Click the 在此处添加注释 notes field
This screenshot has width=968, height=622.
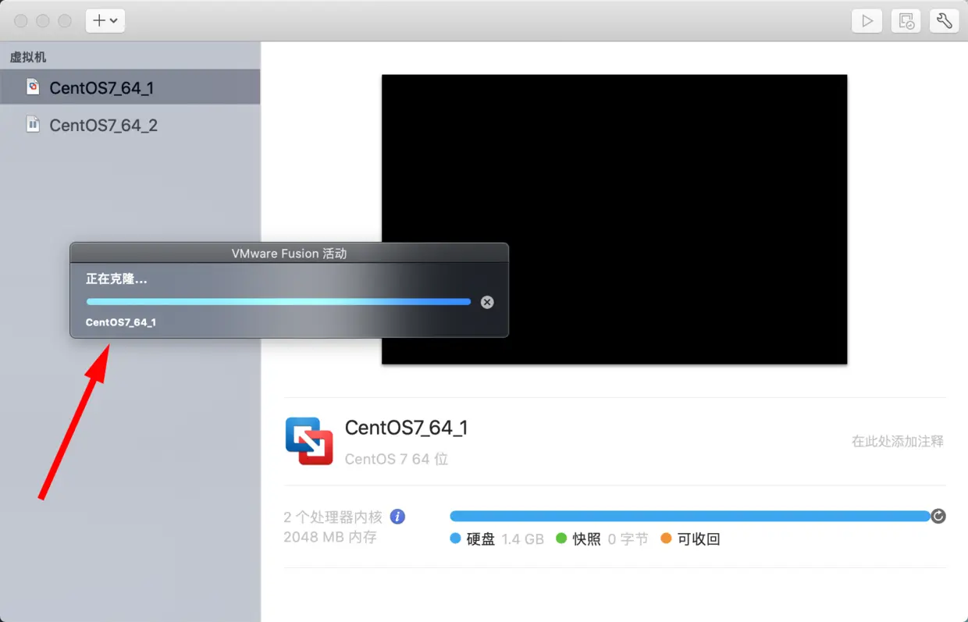click(898, 441)
